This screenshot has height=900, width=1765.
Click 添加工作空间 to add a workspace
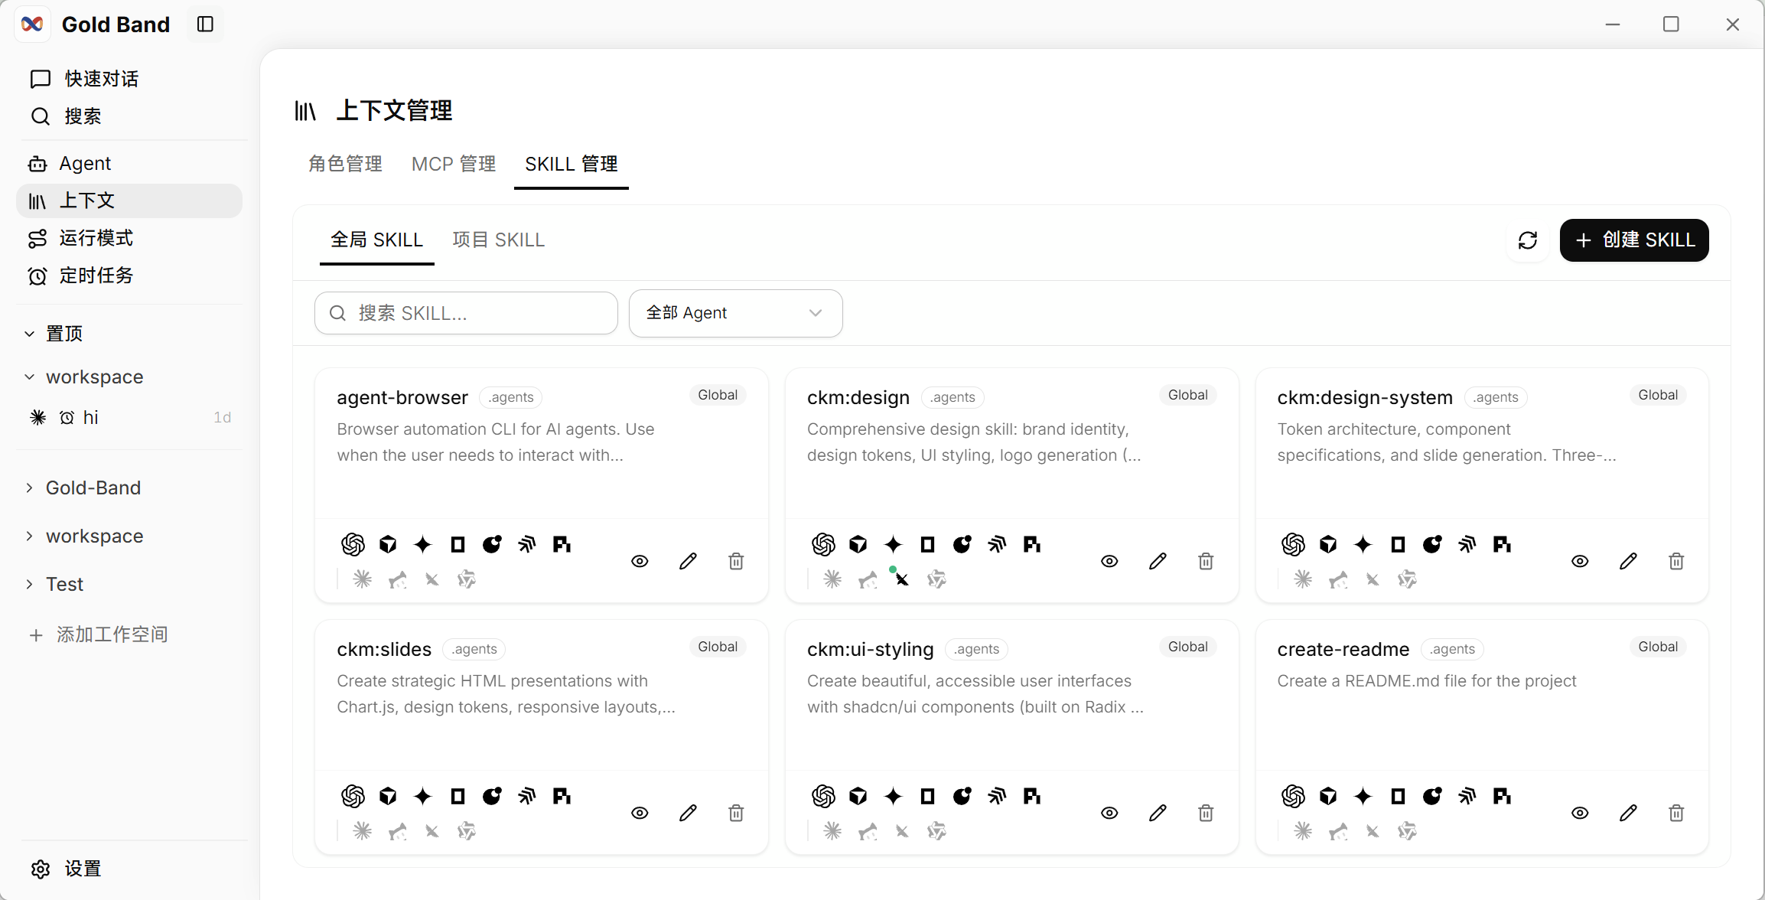[99, 634]
